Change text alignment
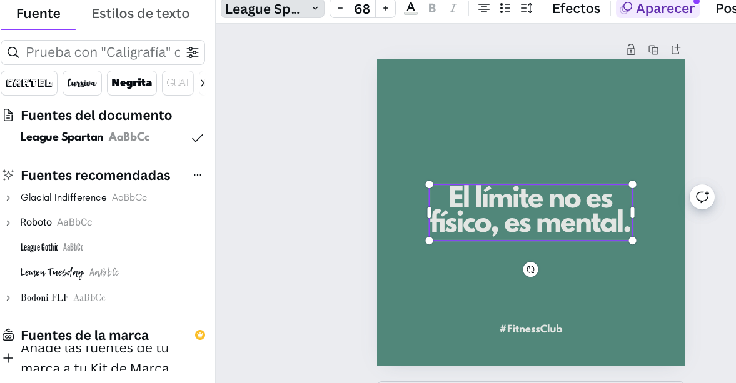 (483, 9)
